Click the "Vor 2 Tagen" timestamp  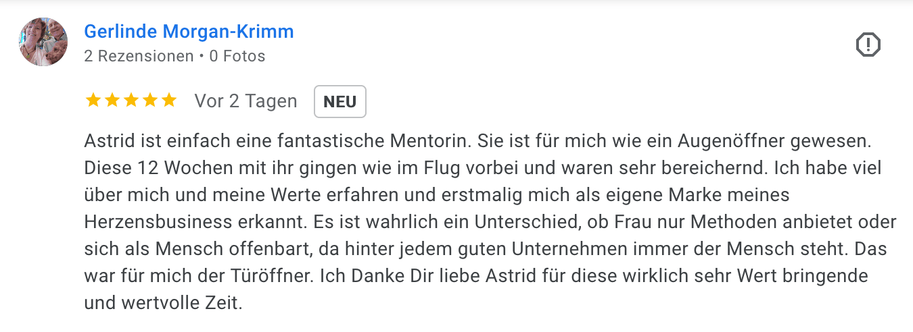[245, 101]
